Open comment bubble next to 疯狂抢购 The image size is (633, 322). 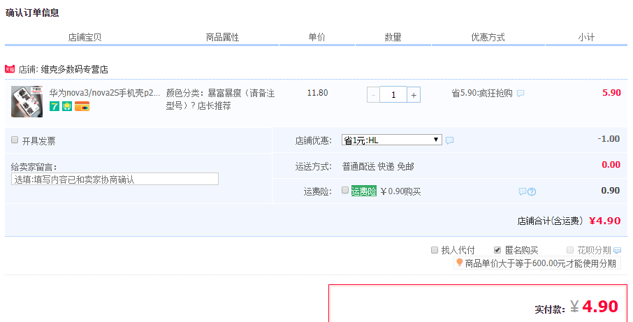pos(521,94)
